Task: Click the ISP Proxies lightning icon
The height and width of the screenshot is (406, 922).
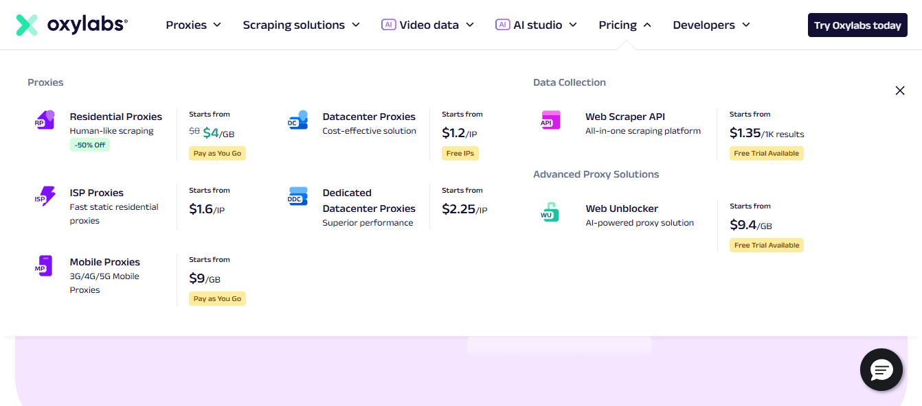Action: tap(45, 196)
